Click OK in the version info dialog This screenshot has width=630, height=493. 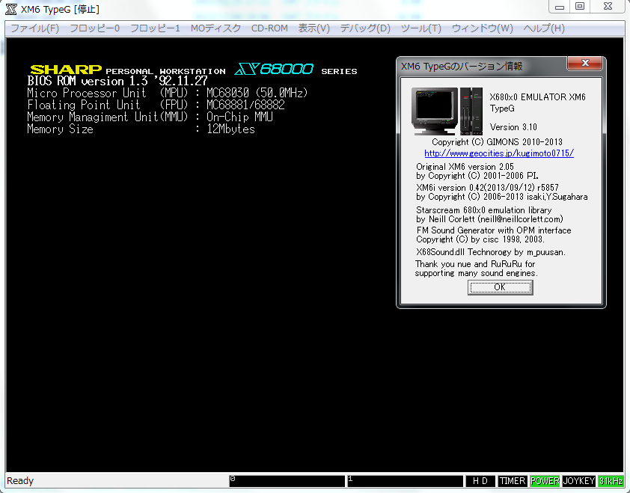[501, 287]
